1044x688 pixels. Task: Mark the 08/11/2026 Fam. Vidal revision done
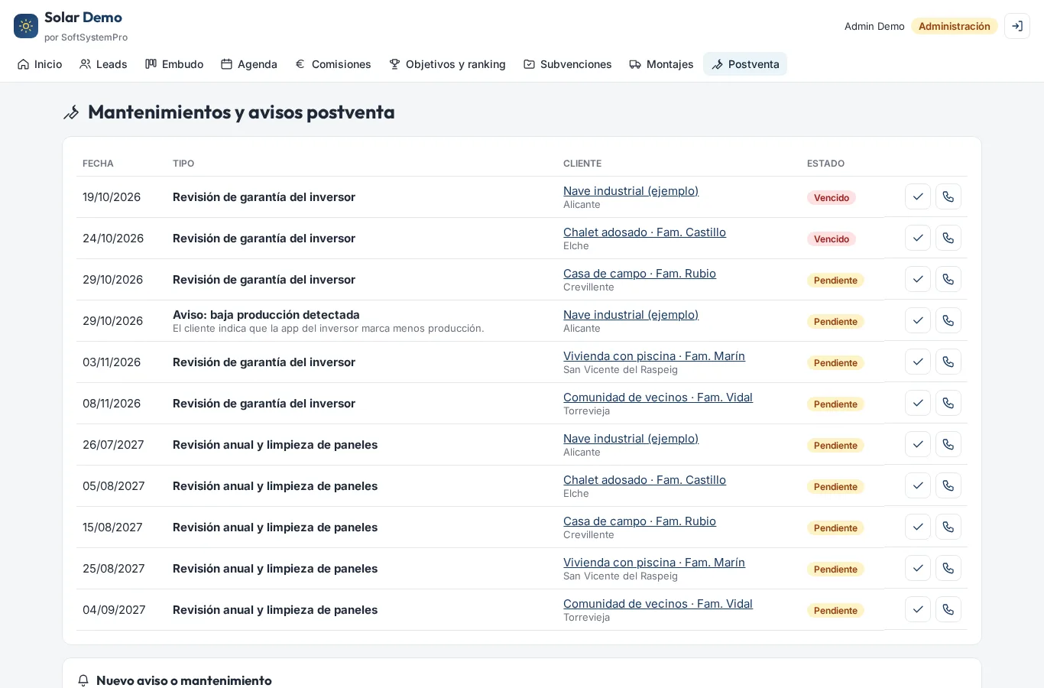point(918,403)
